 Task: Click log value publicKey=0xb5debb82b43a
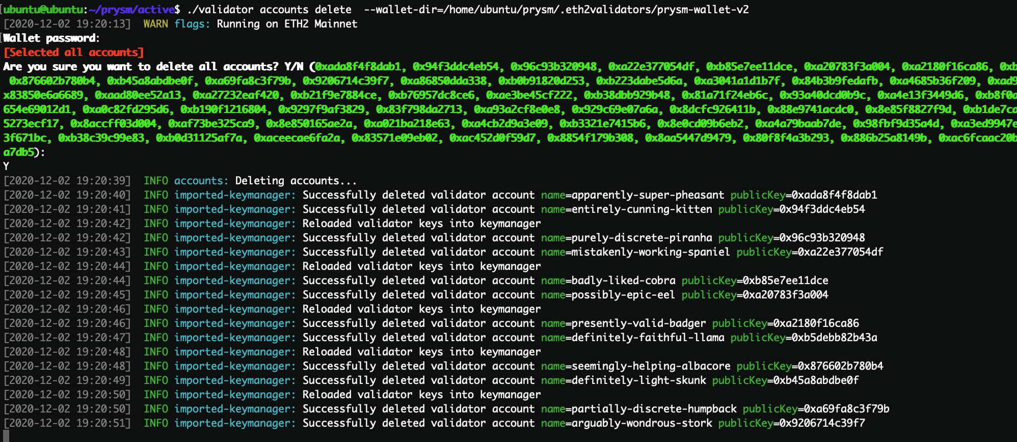point(804,338)
